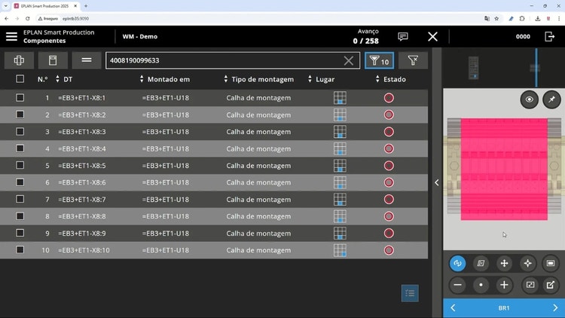Go to next view after BR1
Screen dimensions: 565x318
pos(555,307)
